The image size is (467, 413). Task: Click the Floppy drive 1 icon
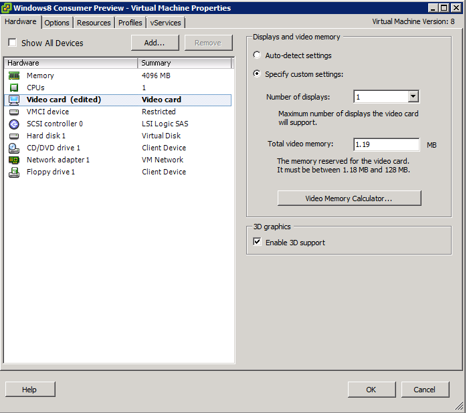14,172
